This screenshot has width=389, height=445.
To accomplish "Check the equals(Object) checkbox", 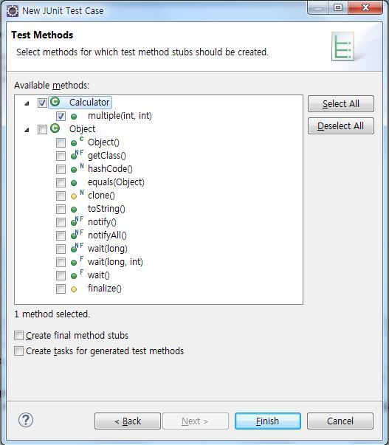I will tap(61, 182).
